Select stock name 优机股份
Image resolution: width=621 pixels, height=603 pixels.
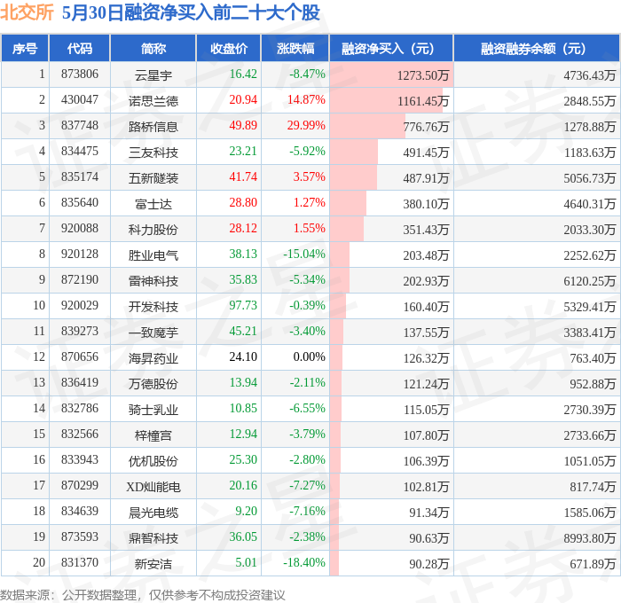click(153, 461)
